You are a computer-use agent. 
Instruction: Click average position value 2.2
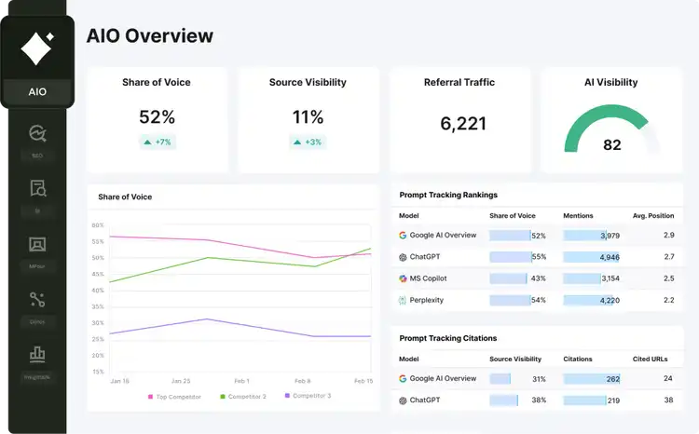668,300
